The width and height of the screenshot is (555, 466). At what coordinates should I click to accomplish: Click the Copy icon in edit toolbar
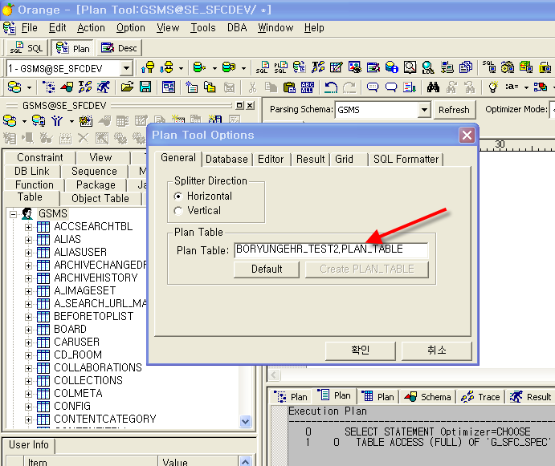coord(271,87)
